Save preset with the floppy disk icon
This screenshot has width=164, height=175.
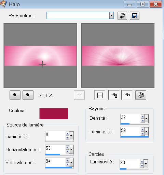click(x=135, y=16)
